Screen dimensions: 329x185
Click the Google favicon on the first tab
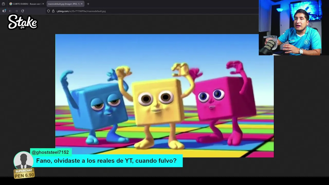11,4
